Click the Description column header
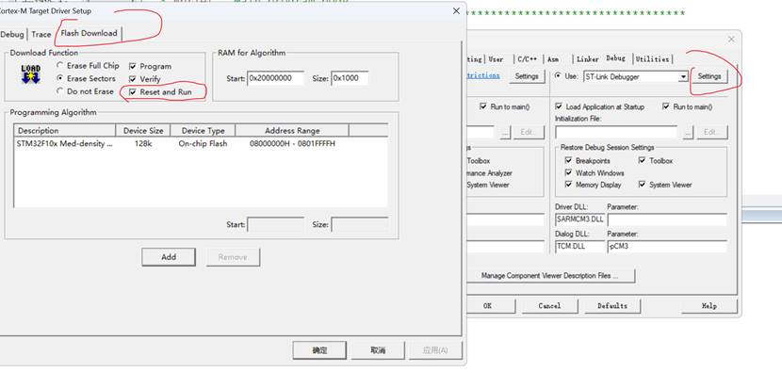 tap(65, 131)
